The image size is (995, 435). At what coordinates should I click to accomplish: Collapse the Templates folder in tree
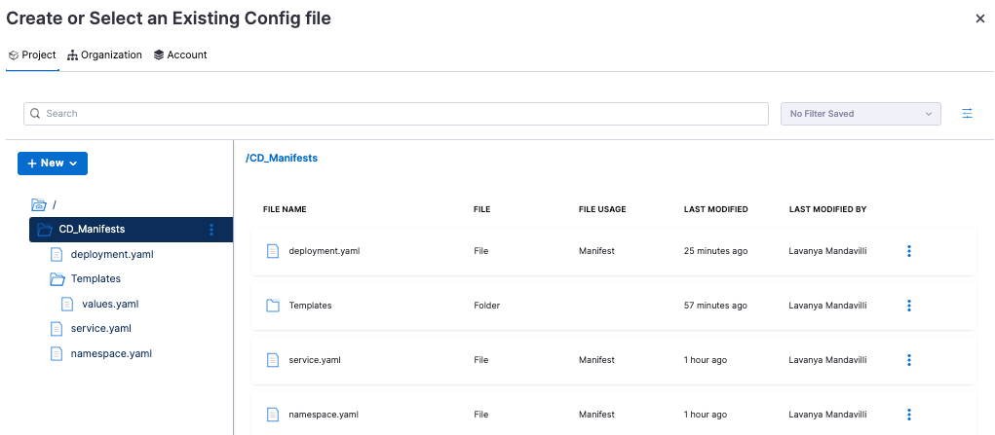pyautogui.click(x=57, y=279)
